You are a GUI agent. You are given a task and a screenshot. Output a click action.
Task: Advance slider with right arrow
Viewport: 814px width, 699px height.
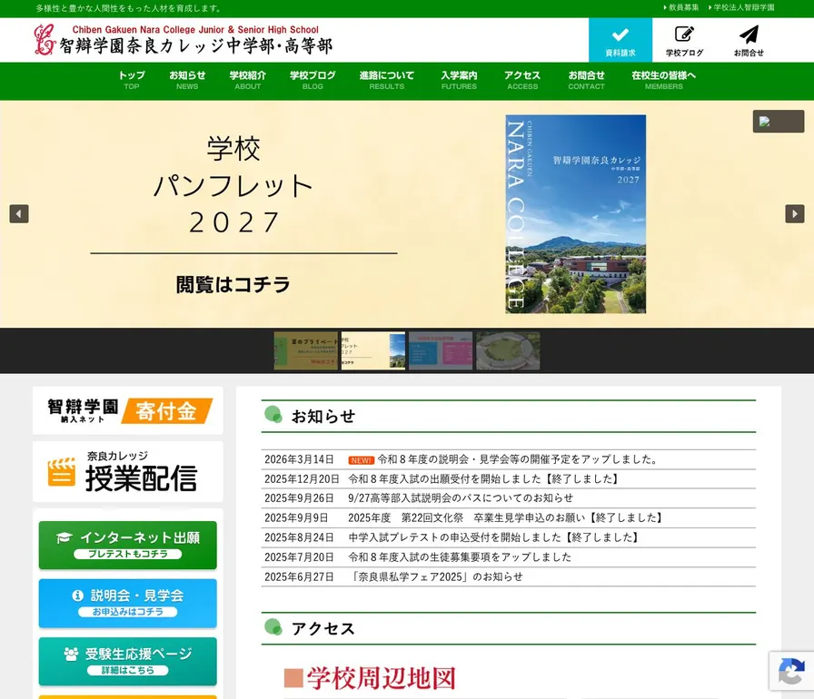click(x=794, y=213)
